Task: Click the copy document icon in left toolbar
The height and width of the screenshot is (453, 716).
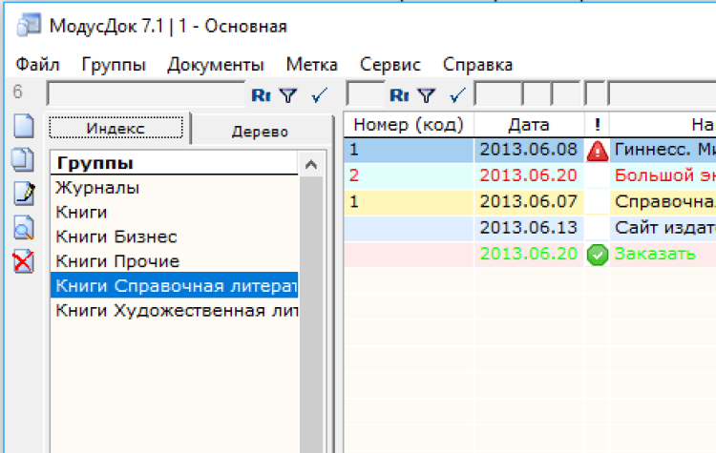Action: (x=23, y=160)
